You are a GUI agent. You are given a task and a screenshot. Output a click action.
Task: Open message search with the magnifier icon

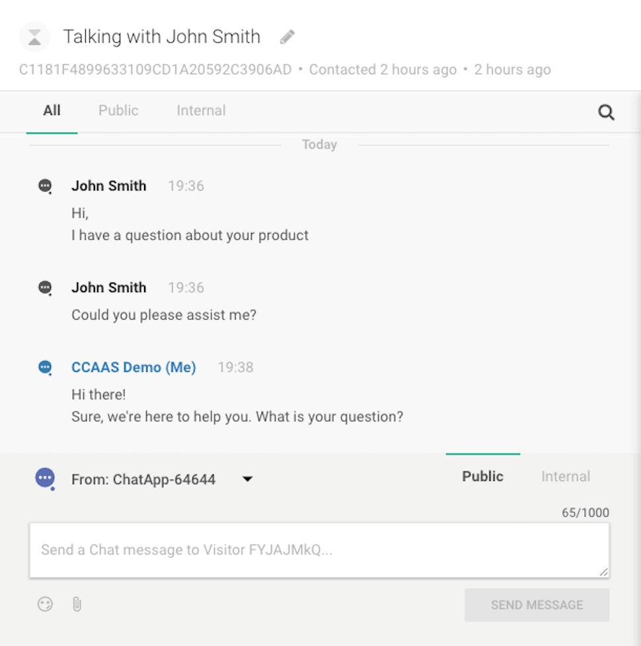tap(606, 112)
